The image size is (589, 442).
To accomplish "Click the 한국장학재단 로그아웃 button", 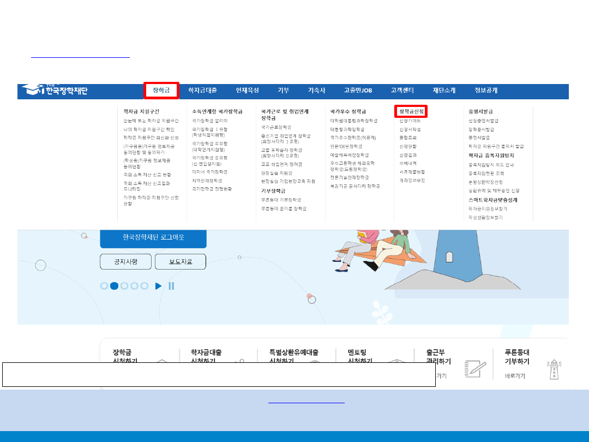I will click(x=153, y=238).
